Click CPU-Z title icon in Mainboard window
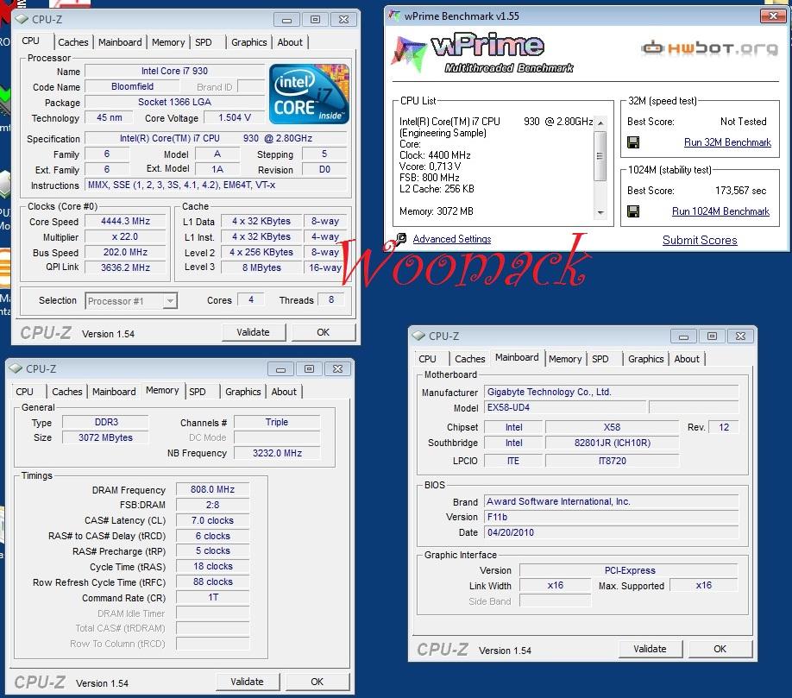 [x=418, y=336]
